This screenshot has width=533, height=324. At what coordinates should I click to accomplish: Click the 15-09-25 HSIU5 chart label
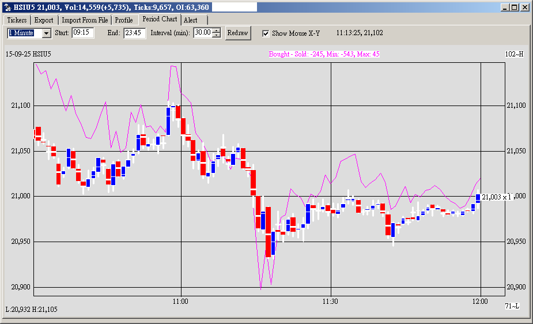(x=28, y=54)
